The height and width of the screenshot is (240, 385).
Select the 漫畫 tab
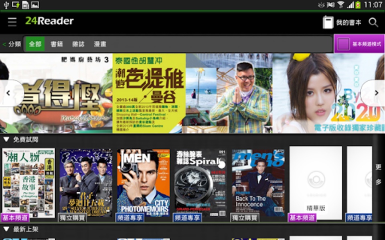(100, 44)
